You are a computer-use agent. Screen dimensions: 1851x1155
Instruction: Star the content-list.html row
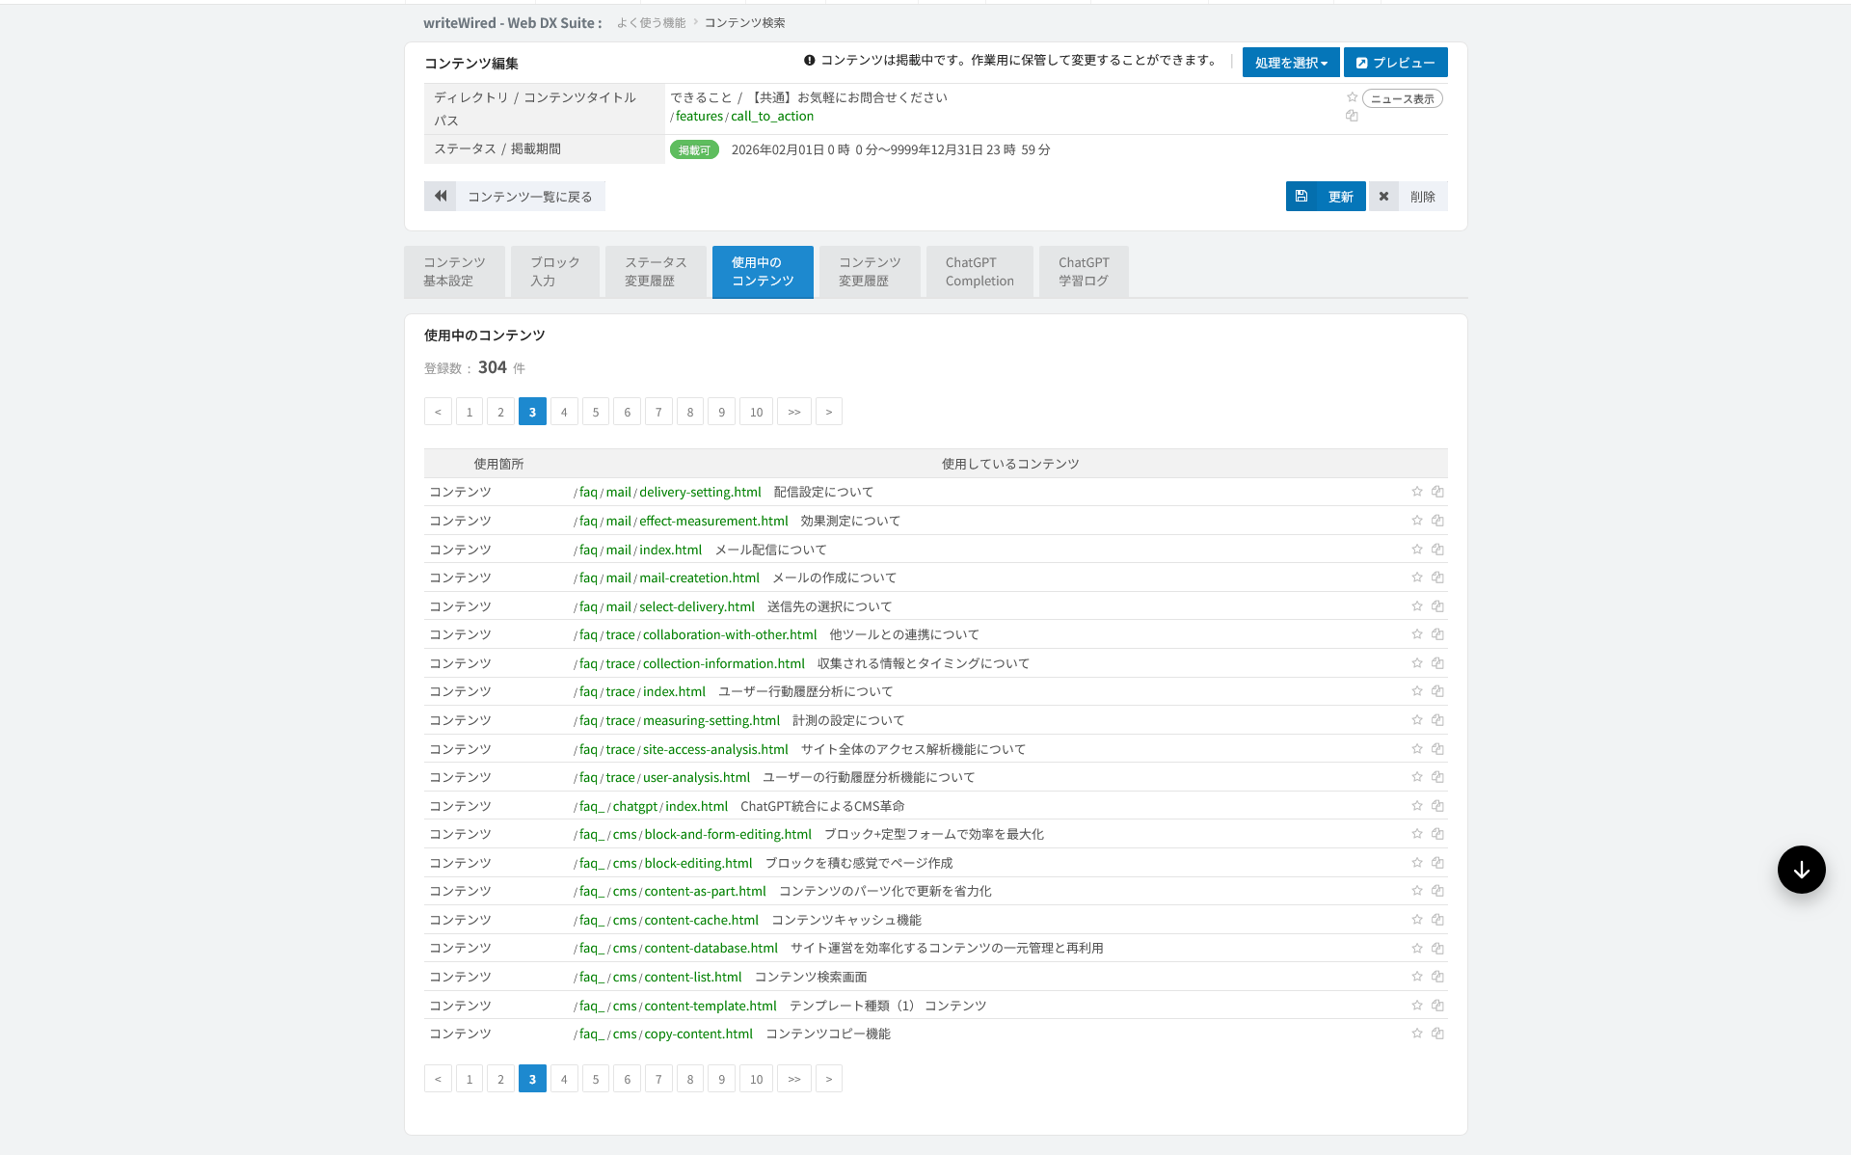pos(1416,977)
